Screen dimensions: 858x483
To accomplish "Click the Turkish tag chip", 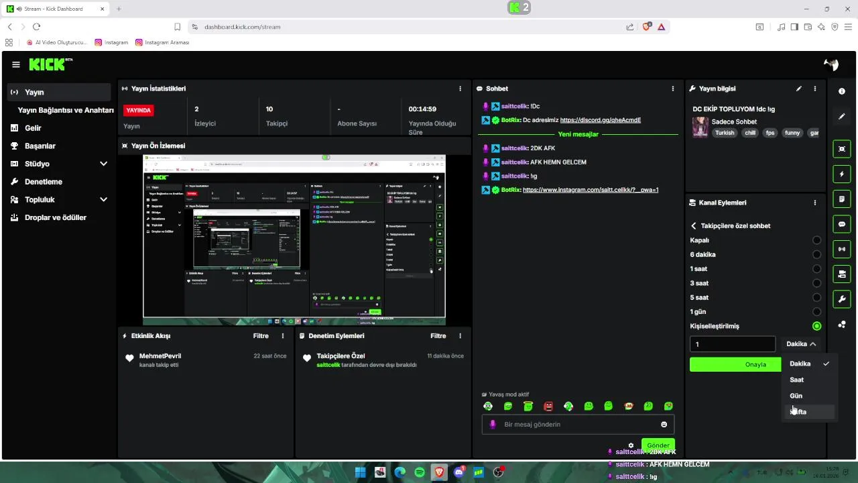I will [725, 133].
